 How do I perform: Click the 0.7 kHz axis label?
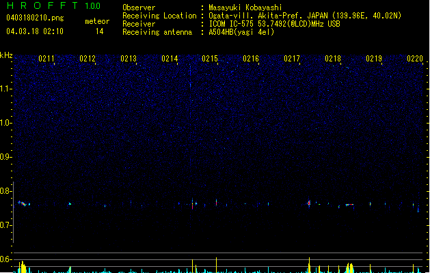[5, 225]
